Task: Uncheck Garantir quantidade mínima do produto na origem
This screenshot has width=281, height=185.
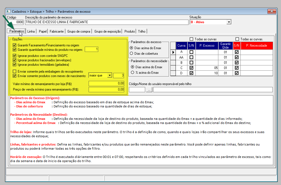Action: pyautogui.click(x=15, y=49)
